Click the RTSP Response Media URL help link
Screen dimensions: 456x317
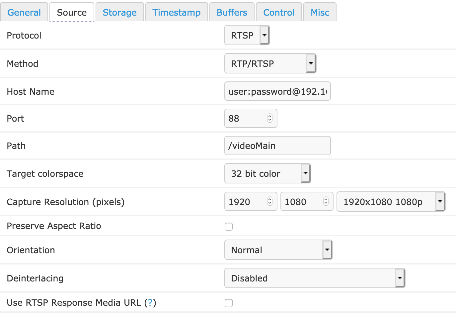[x=151, y=302]
